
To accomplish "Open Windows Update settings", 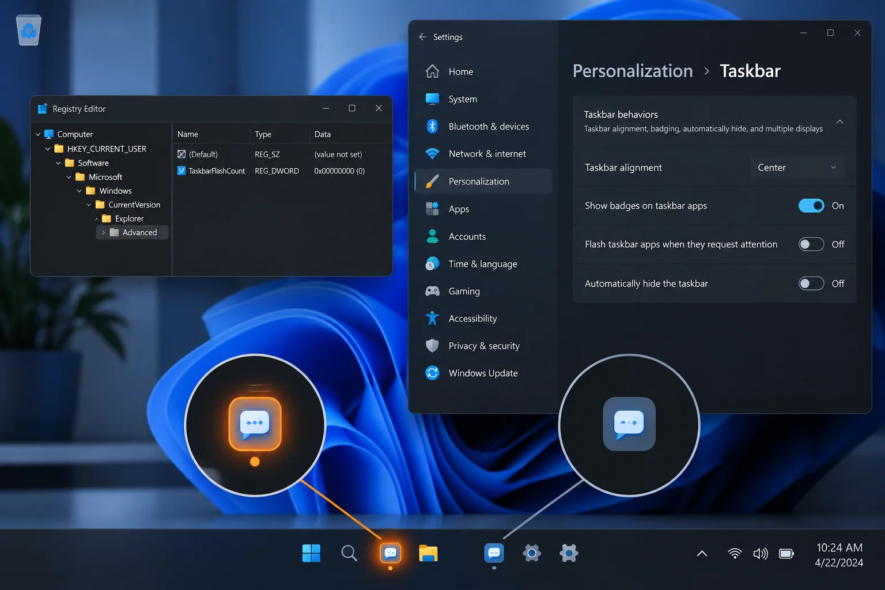I will pos(483,373).
